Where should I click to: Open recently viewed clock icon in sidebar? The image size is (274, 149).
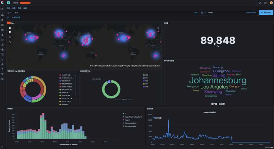click(2, 9)
